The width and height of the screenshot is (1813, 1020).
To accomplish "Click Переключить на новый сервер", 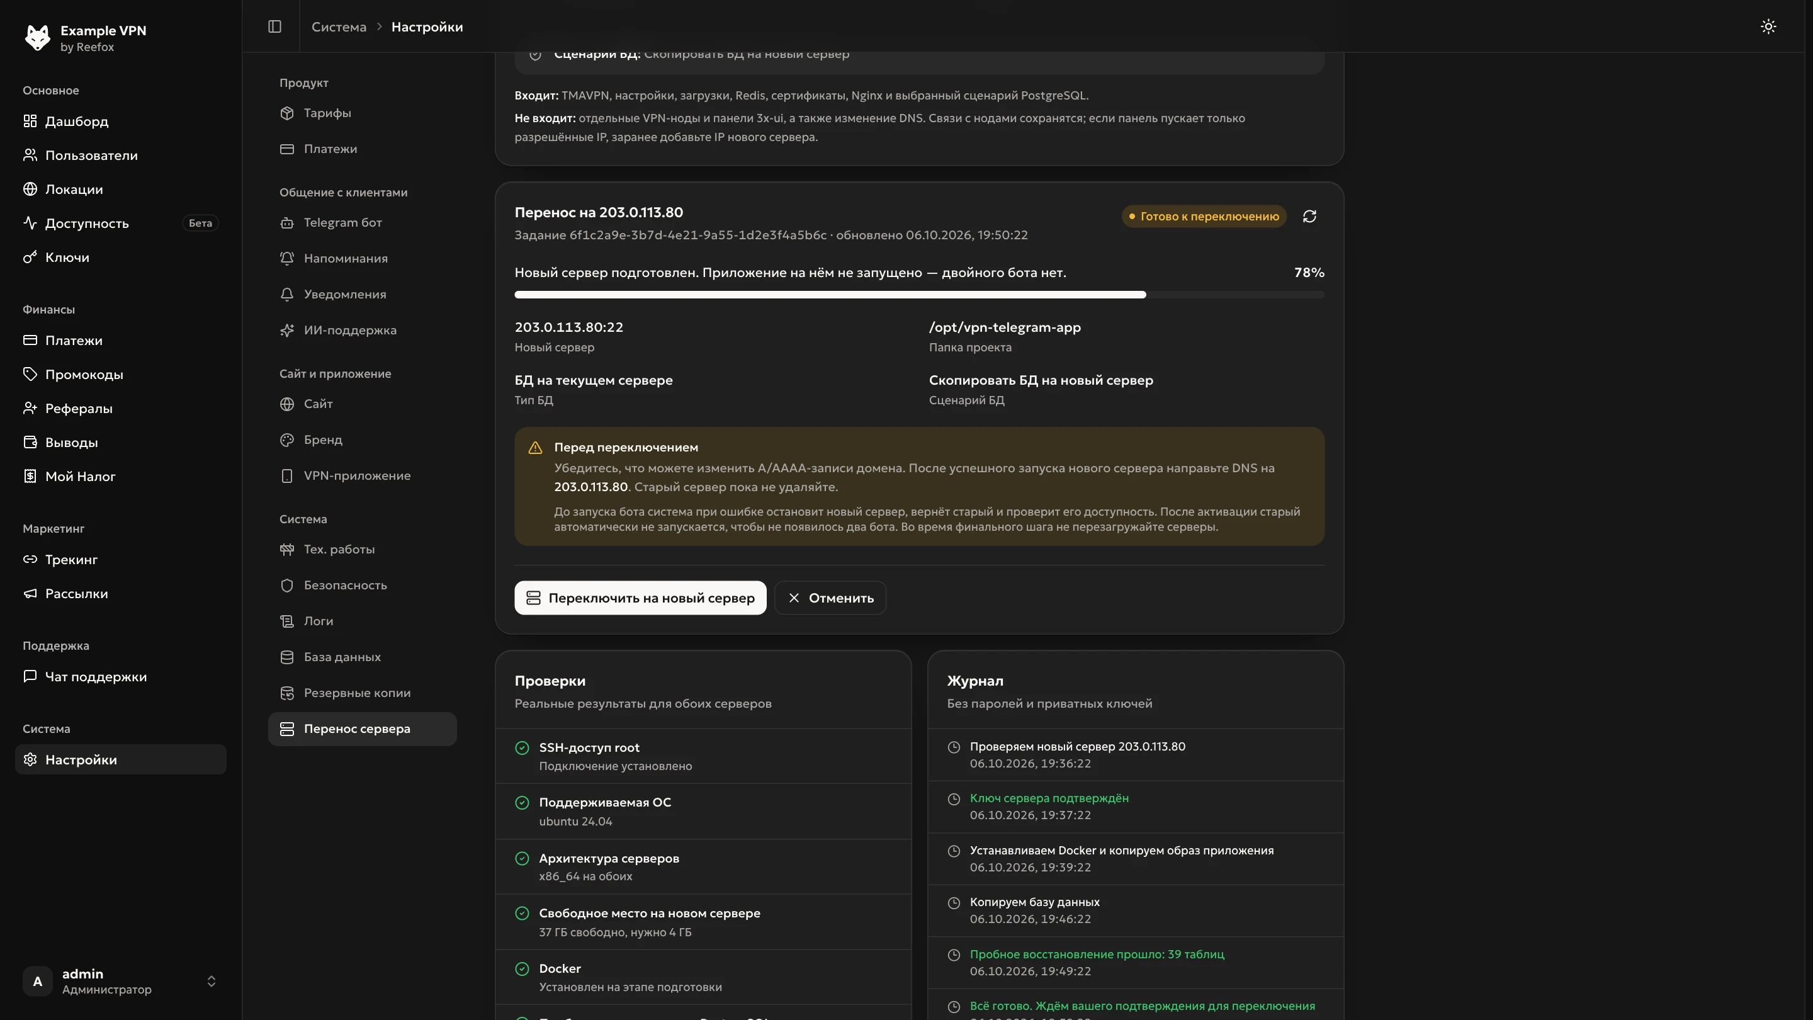I will 640,598.
